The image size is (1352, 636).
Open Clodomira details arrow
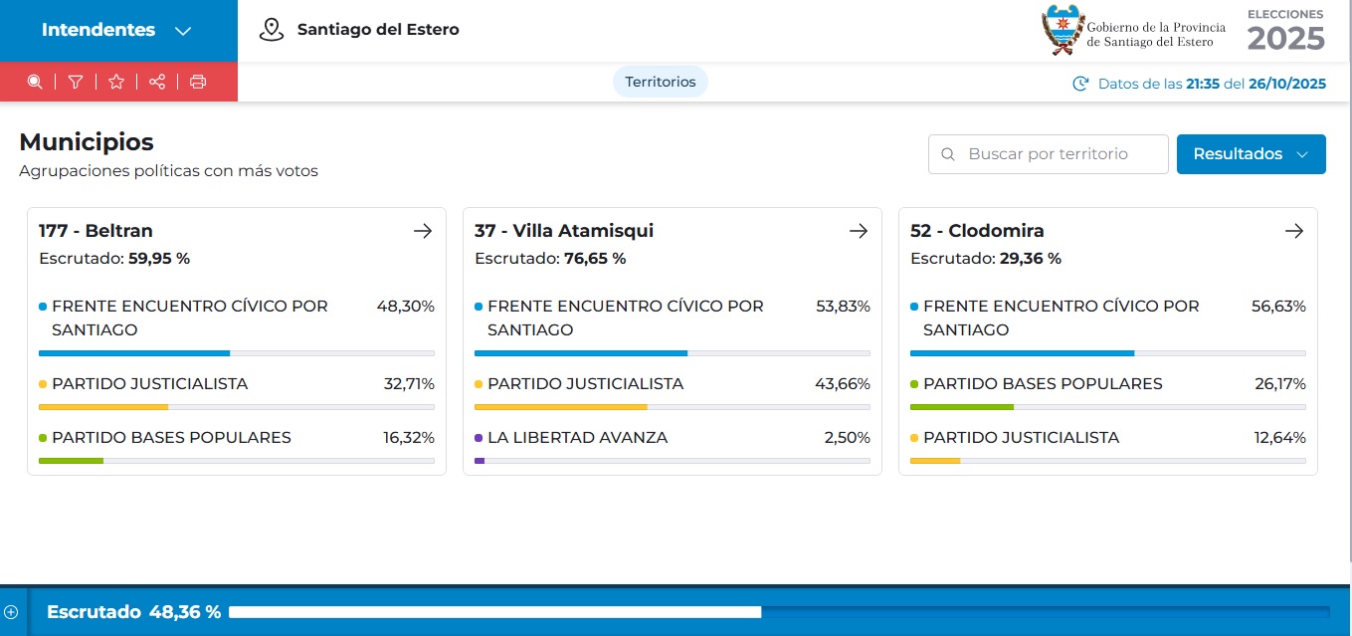coord(1293,231)
